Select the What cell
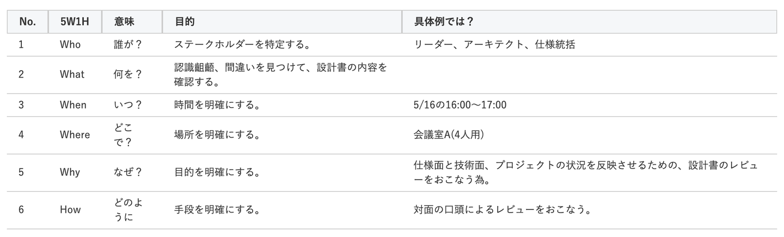Screen dimensions: 784x237 [x=72, y=74]
